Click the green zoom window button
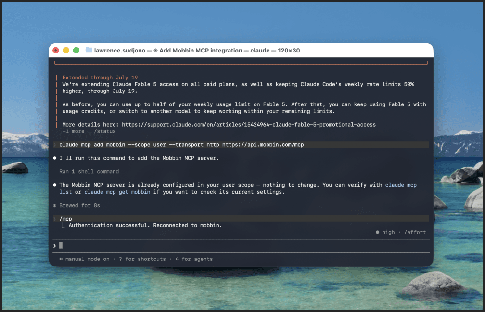 click(x=76, y=50)
